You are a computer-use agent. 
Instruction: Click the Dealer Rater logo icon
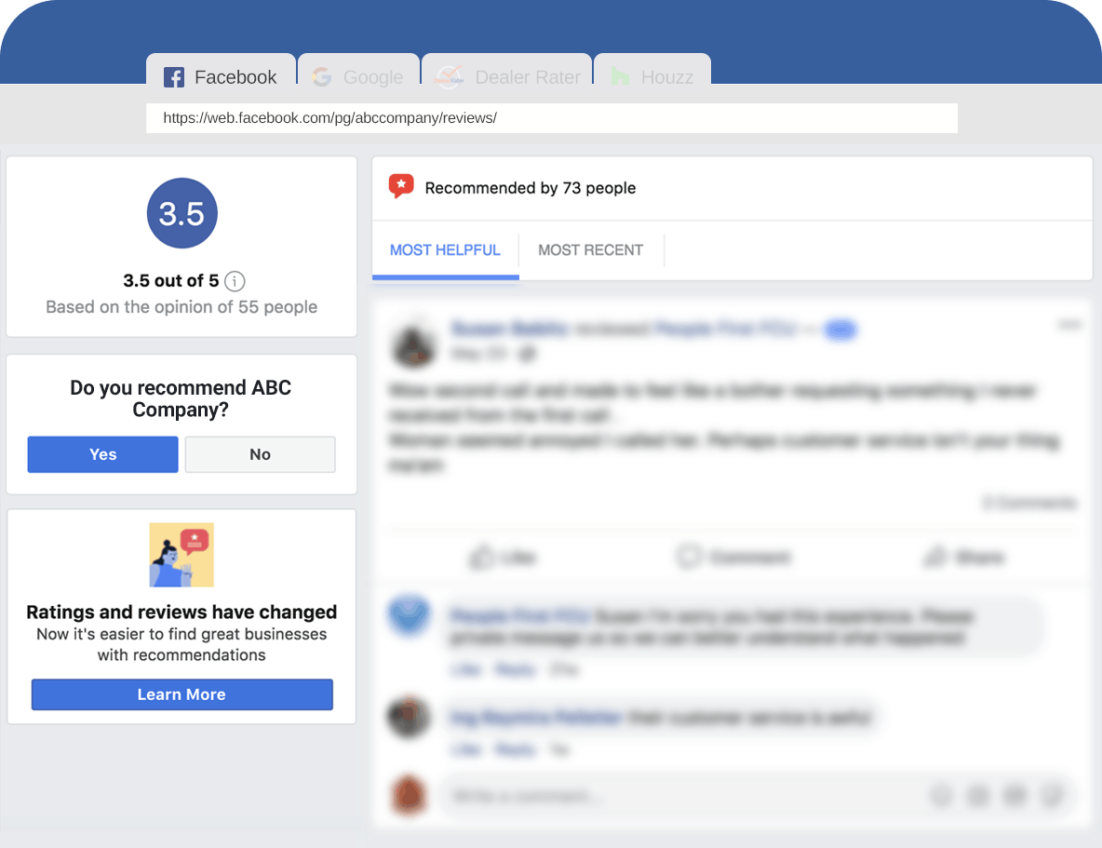point(450,76)
